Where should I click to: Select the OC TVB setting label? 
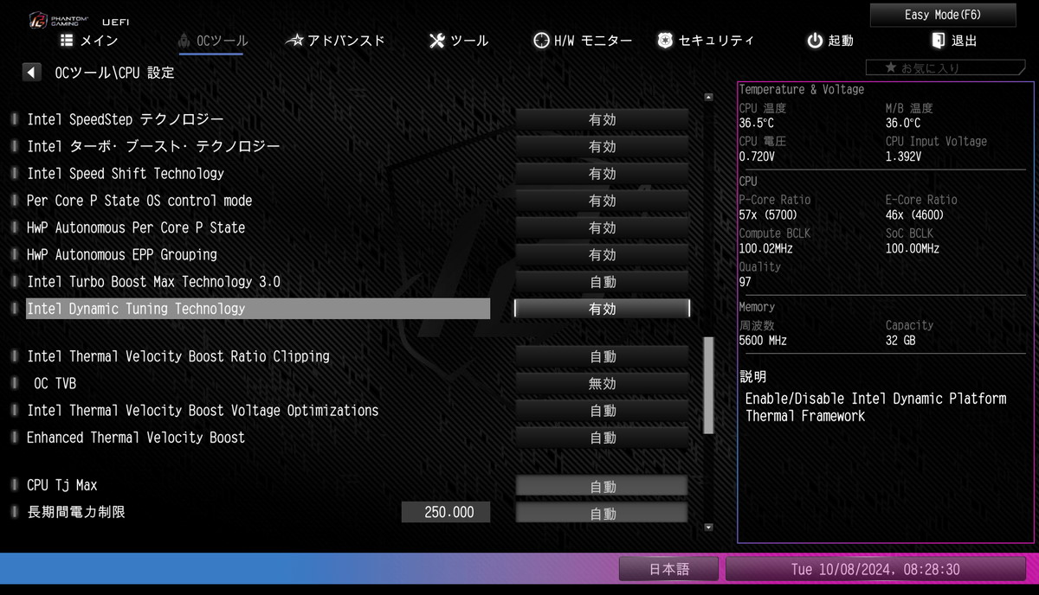(x=55, y=383)
